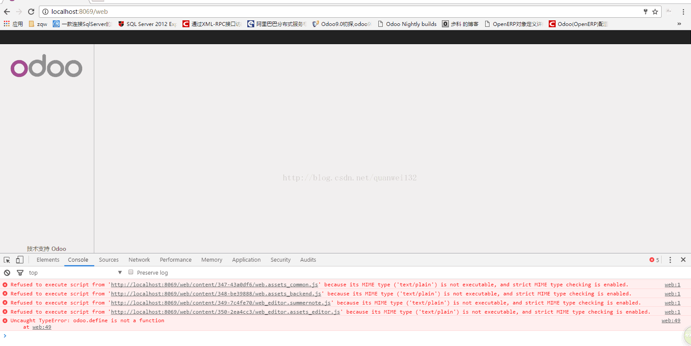Screen dimensions: 691x346
Task: Open the web.assets_backend.js URL link
Action: point(216,294)
